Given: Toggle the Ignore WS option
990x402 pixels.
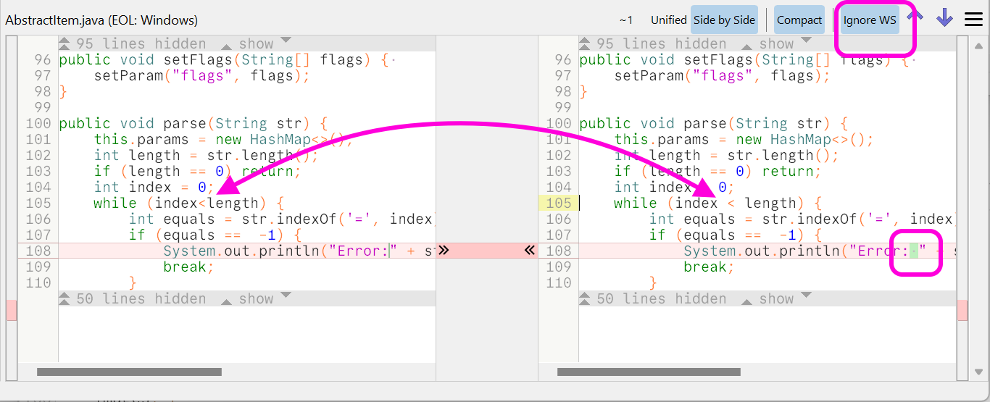Looking at the screenshot, I should point(870,20).
